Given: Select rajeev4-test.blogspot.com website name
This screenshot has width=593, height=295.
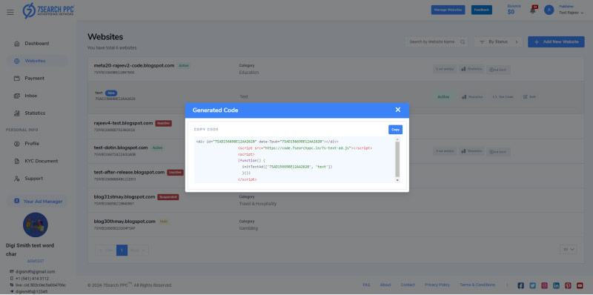Looking at the screenshot, I should (123, 123).
